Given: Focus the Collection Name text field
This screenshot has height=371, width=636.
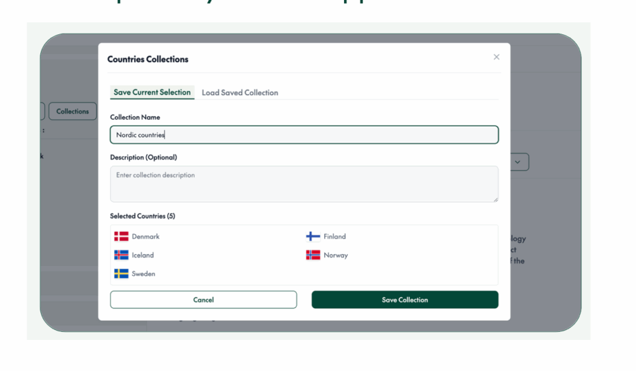Looking at the screenshot, I should [x=304, y=135].
